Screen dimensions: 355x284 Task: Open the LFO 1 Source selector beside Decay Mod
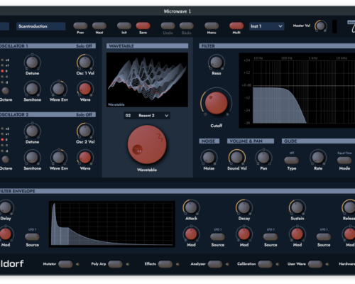tap(271, 236)
